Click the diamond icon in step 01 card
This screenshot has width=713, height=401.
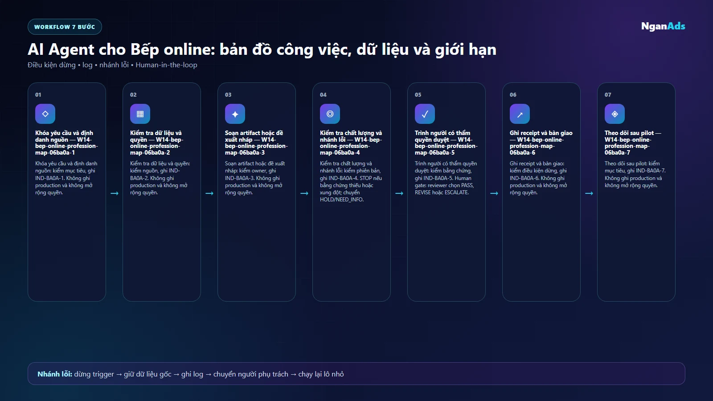45,114
